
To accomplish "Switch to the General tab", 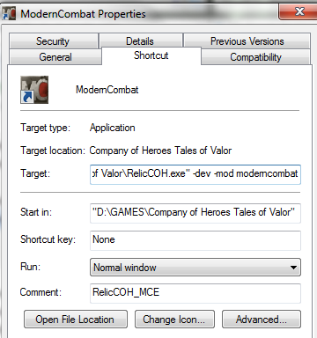I will click(x=55, y=57).
